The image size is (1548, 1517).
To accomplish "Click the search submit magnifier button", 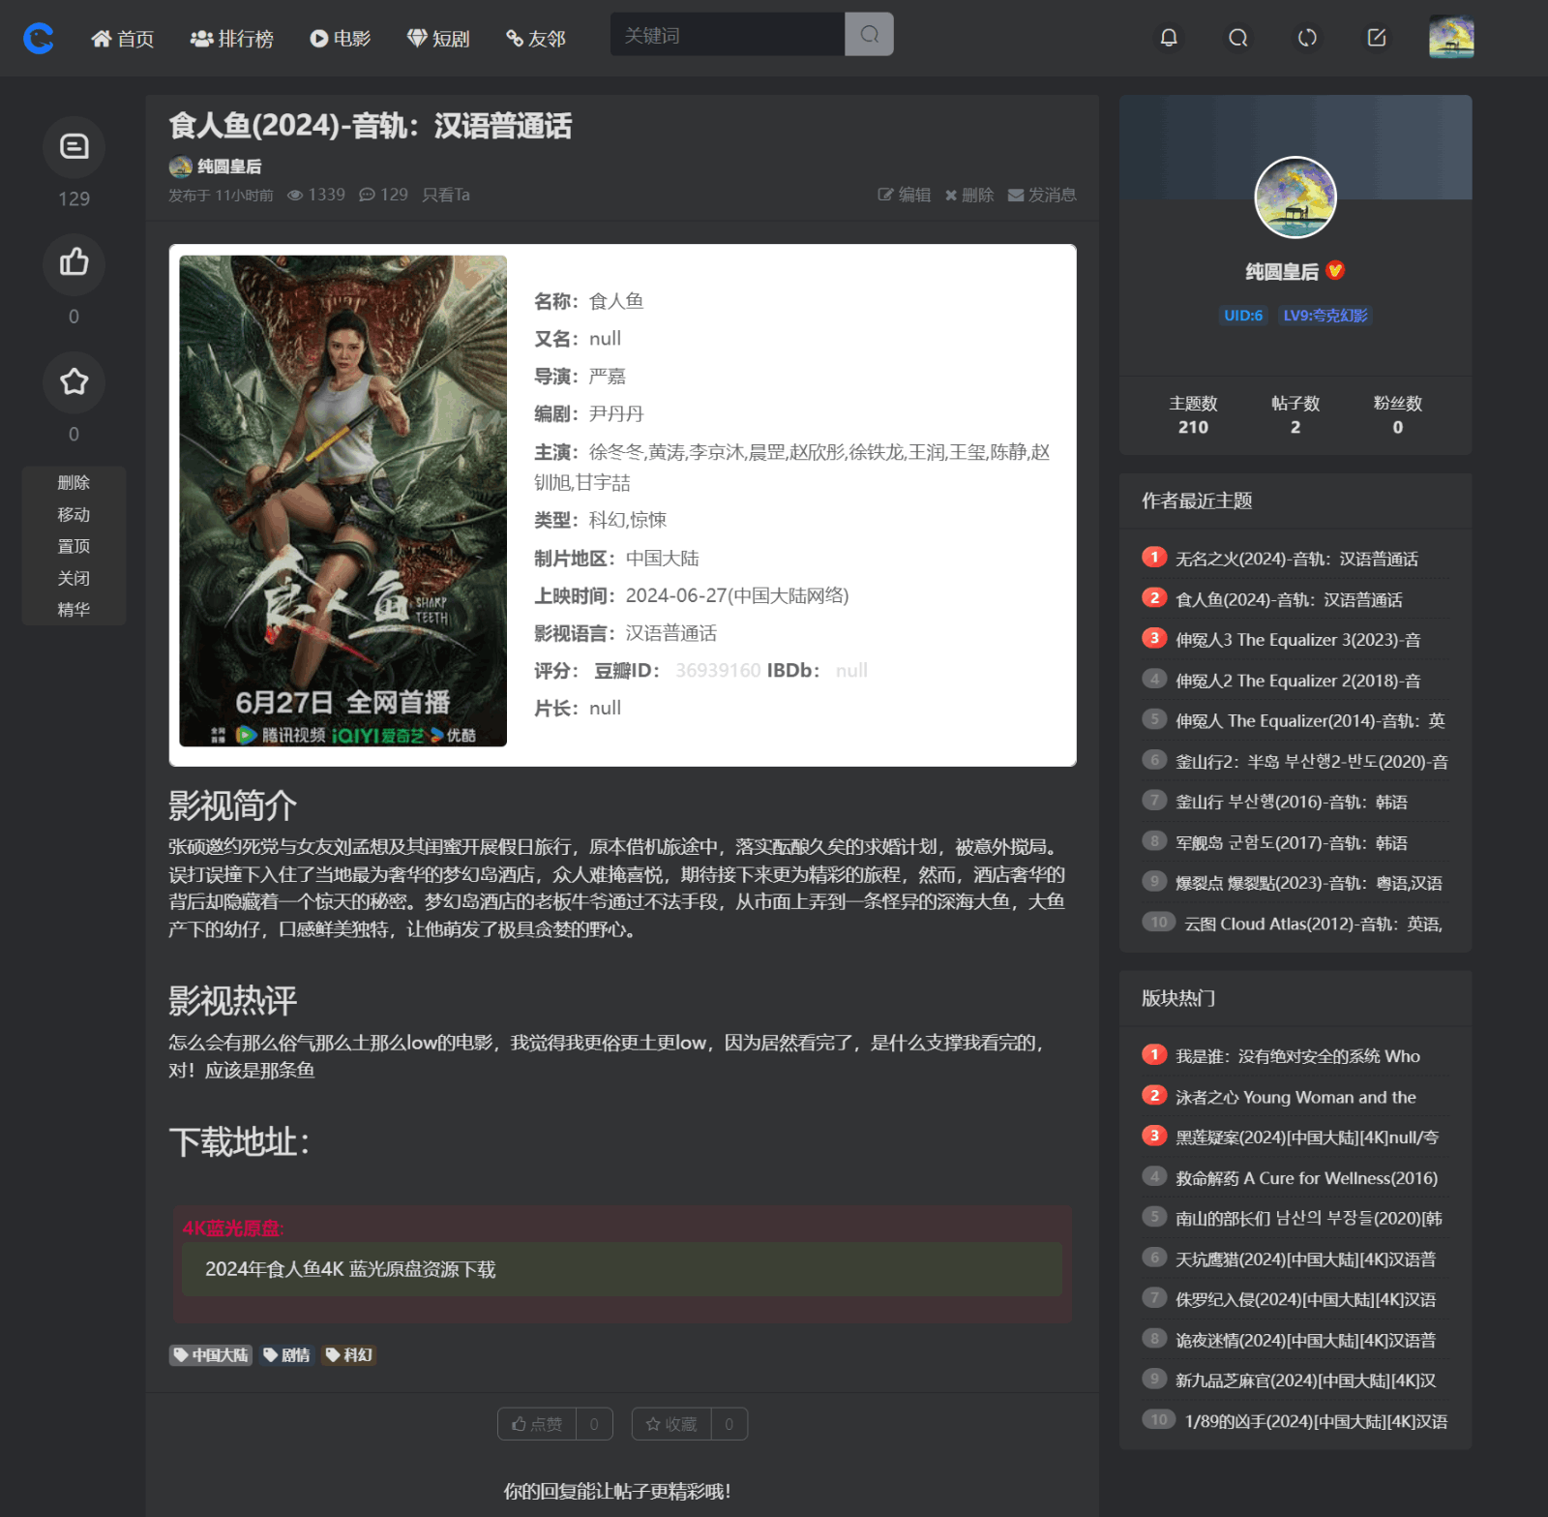I will click(x=869, y=35).
